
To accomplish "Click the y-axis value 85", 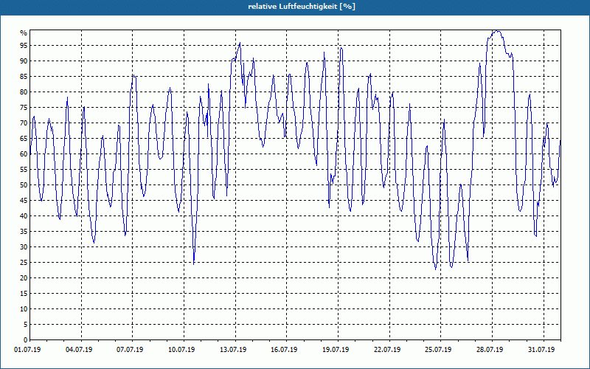I will click(x=24, y=77).
